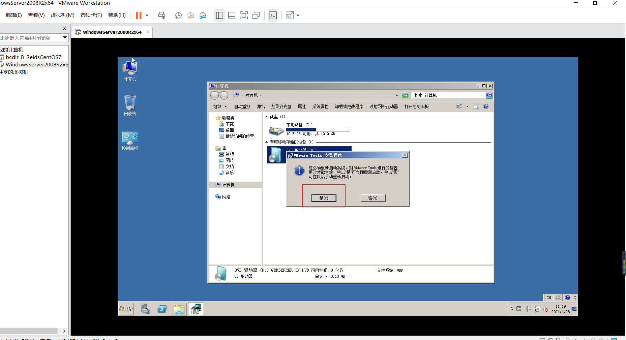Launch Windows PowerShell from the guest taskbar
The width and height of the screenshot is (626, 340).
point(162,309)
